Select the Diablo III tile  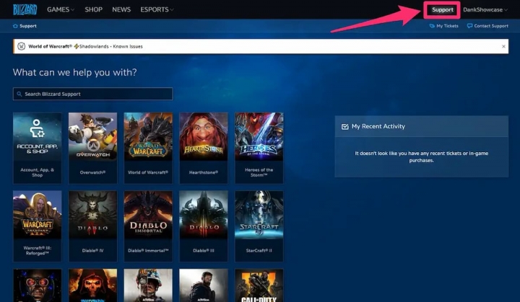point(204,226)
